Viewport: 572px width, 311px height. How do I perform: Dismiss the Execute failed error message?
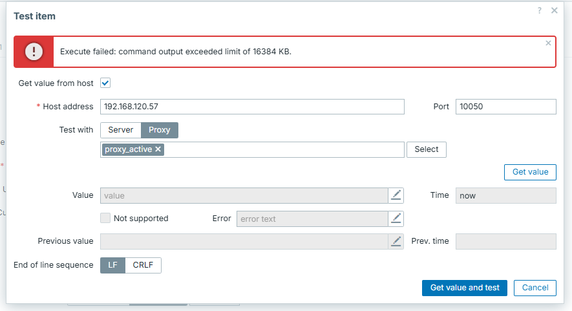point(548,43)
